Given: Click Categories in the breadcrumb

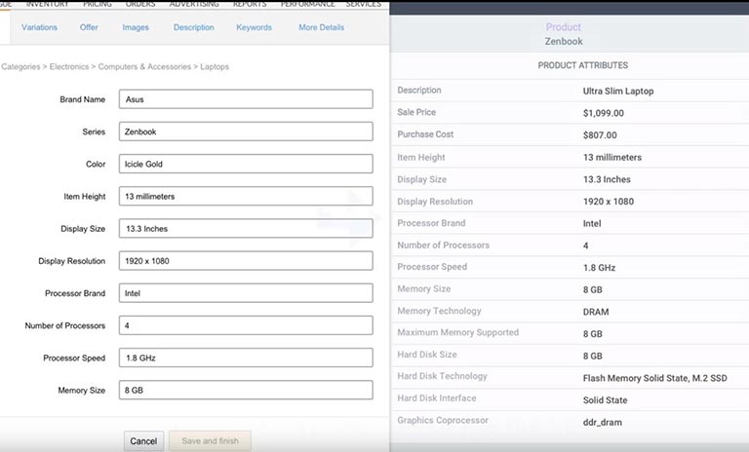Looking at the screenshot, I should coord(20,67).
